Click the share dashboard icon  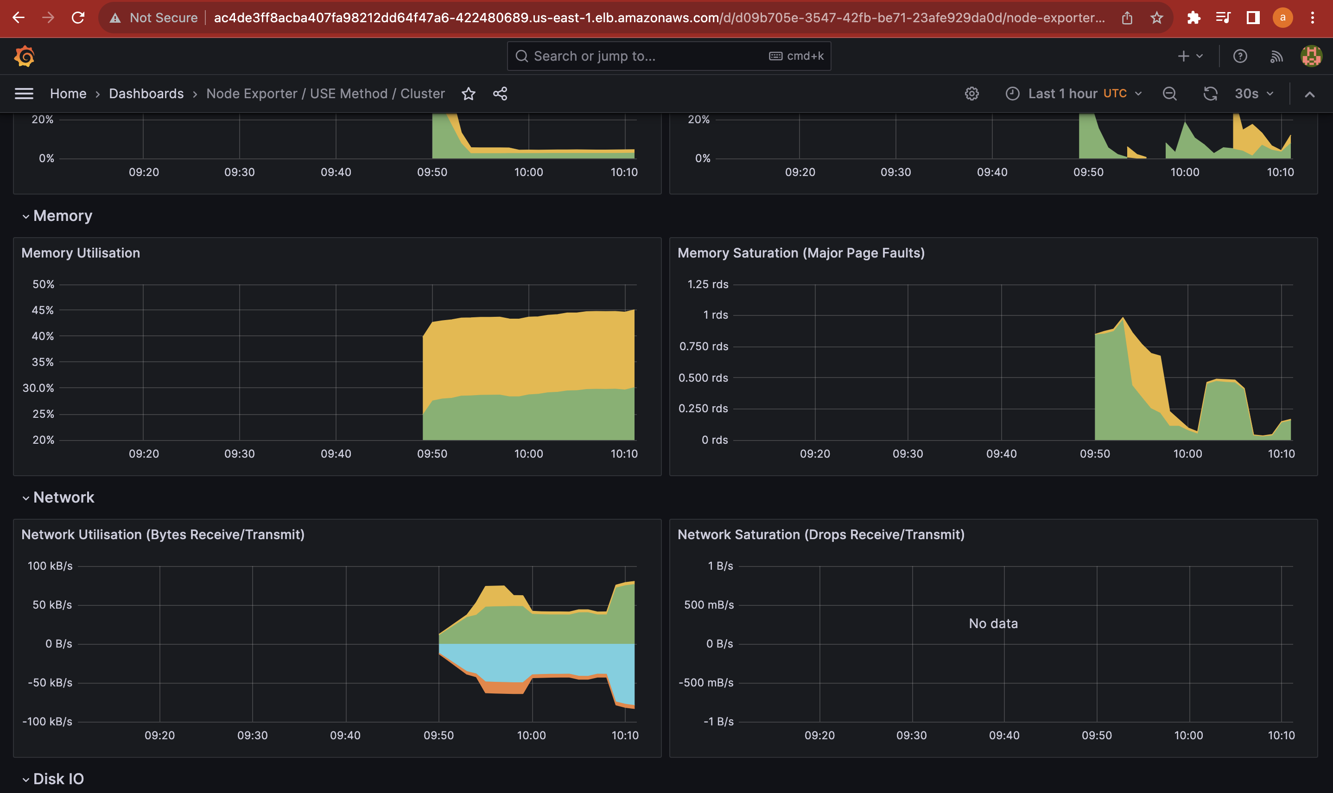pyautogui.click(x=500, y=94)
